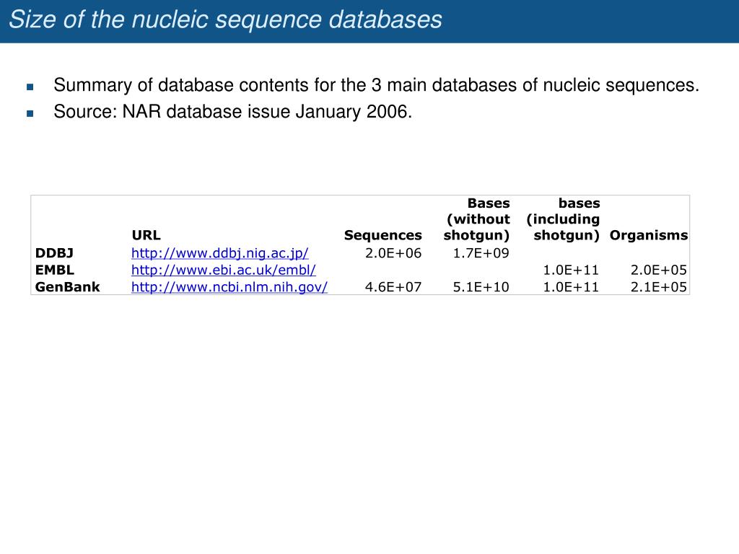Click the 'bases (including shotgun)' column header
This screenshot has width=739, height=554.
(x=563, y=219)
